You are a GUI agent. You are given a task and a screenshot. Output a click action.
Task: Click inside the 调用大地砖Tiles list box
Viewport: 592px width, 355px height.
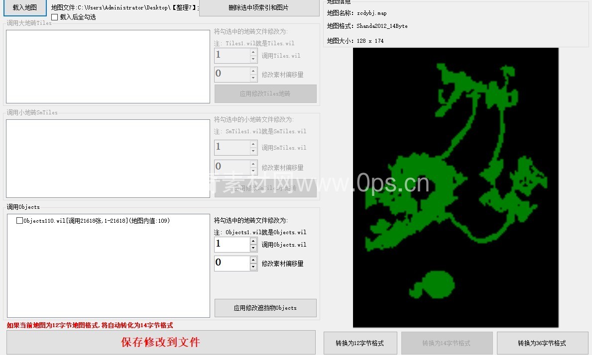pos(108,67)
